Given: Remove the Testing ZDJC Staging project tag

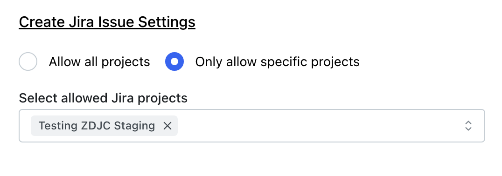Looking at the screenshot, I should coord(167,126).
